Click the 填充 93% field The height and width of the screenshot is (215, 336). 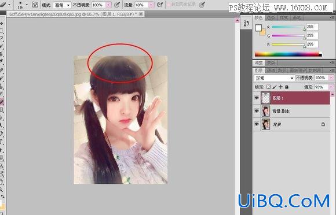[322, 87]
